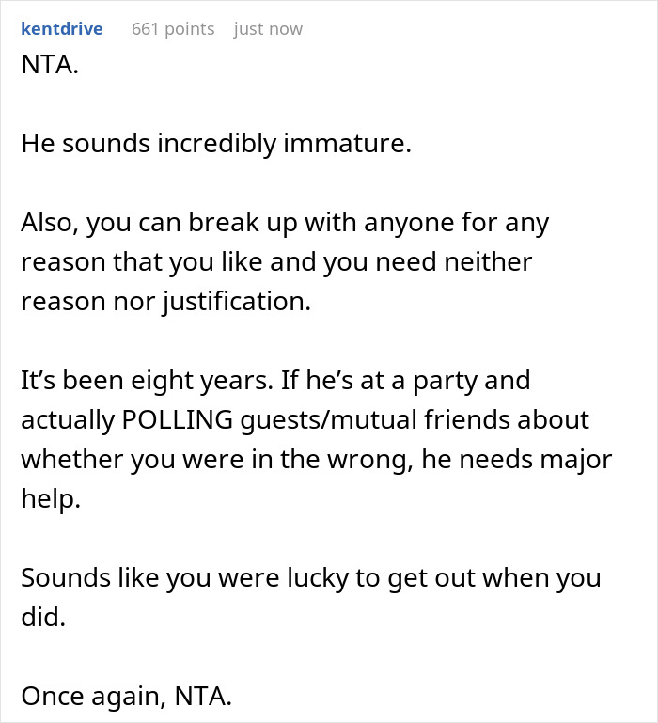Click the line 'reason that you like and you need neither'

[276, 262]
